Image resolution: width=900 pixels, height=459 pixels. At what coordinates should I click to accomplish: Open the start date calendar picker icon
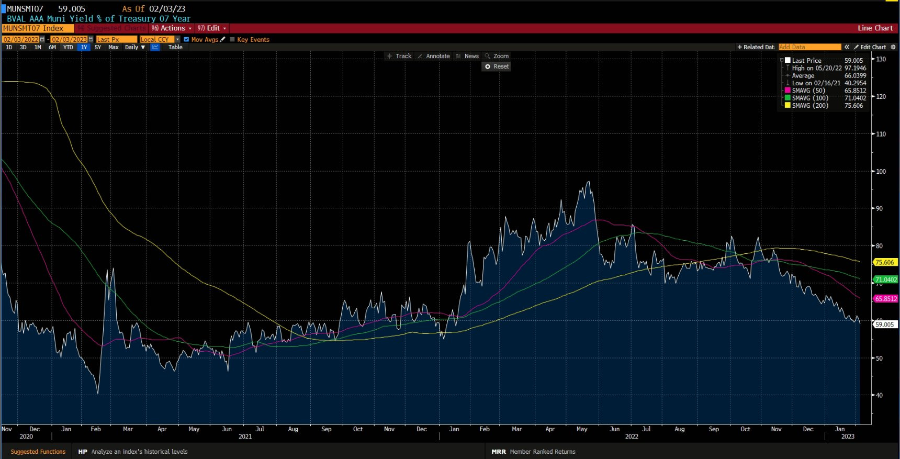click(42, 39)
